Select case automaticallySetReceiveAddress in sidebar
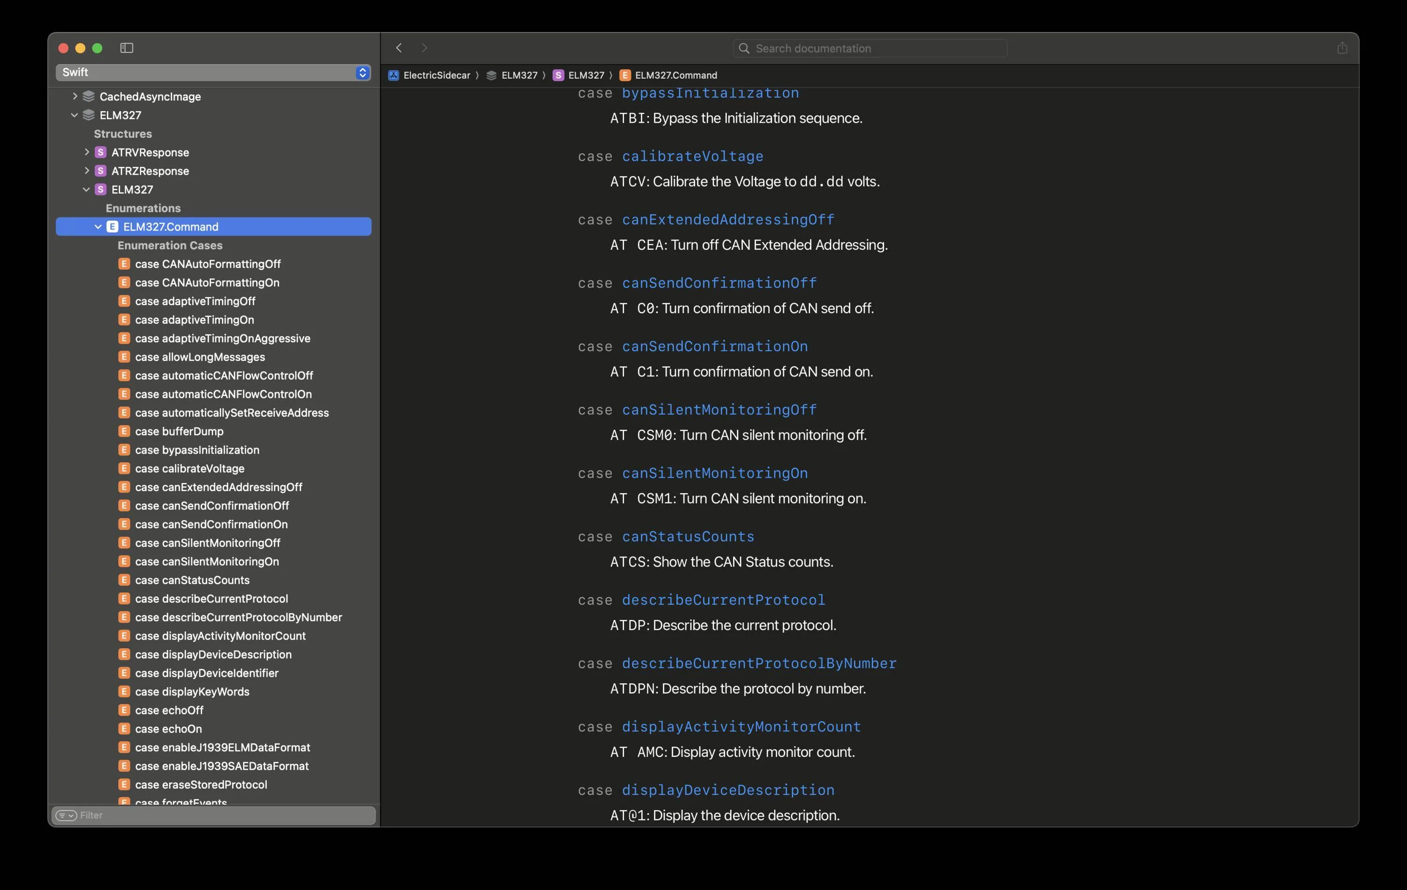1407x890 pixels. [232, 413]
